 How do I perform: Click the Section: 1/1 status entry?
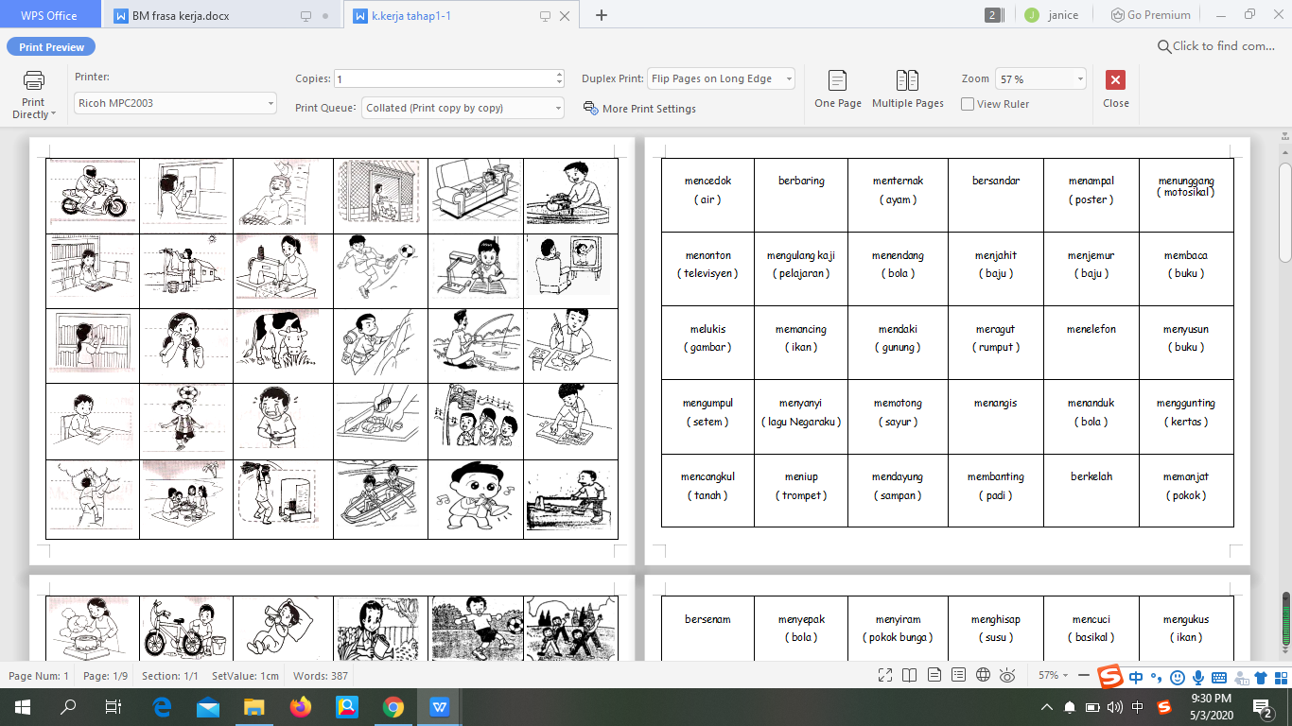pyautogui.click(x=170, y=676)
